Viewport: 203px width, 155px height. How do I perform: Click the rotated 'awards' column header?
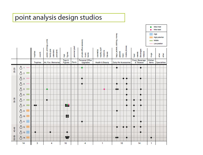(40, 55)
